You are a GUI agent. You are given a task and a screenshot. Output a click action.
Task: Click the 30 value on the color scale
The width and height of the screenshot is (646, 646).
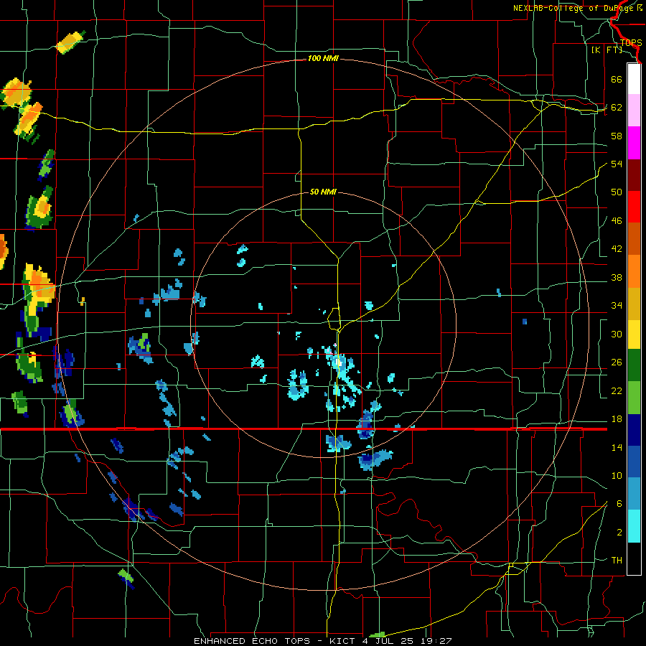[x=617, y=334]
